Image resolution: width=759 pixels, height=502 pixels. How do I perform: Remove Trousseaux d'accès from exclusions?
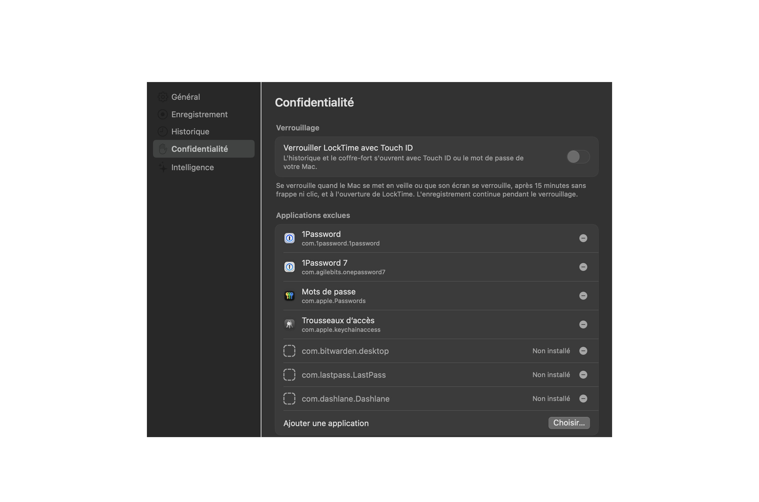(x=583, y=325)
